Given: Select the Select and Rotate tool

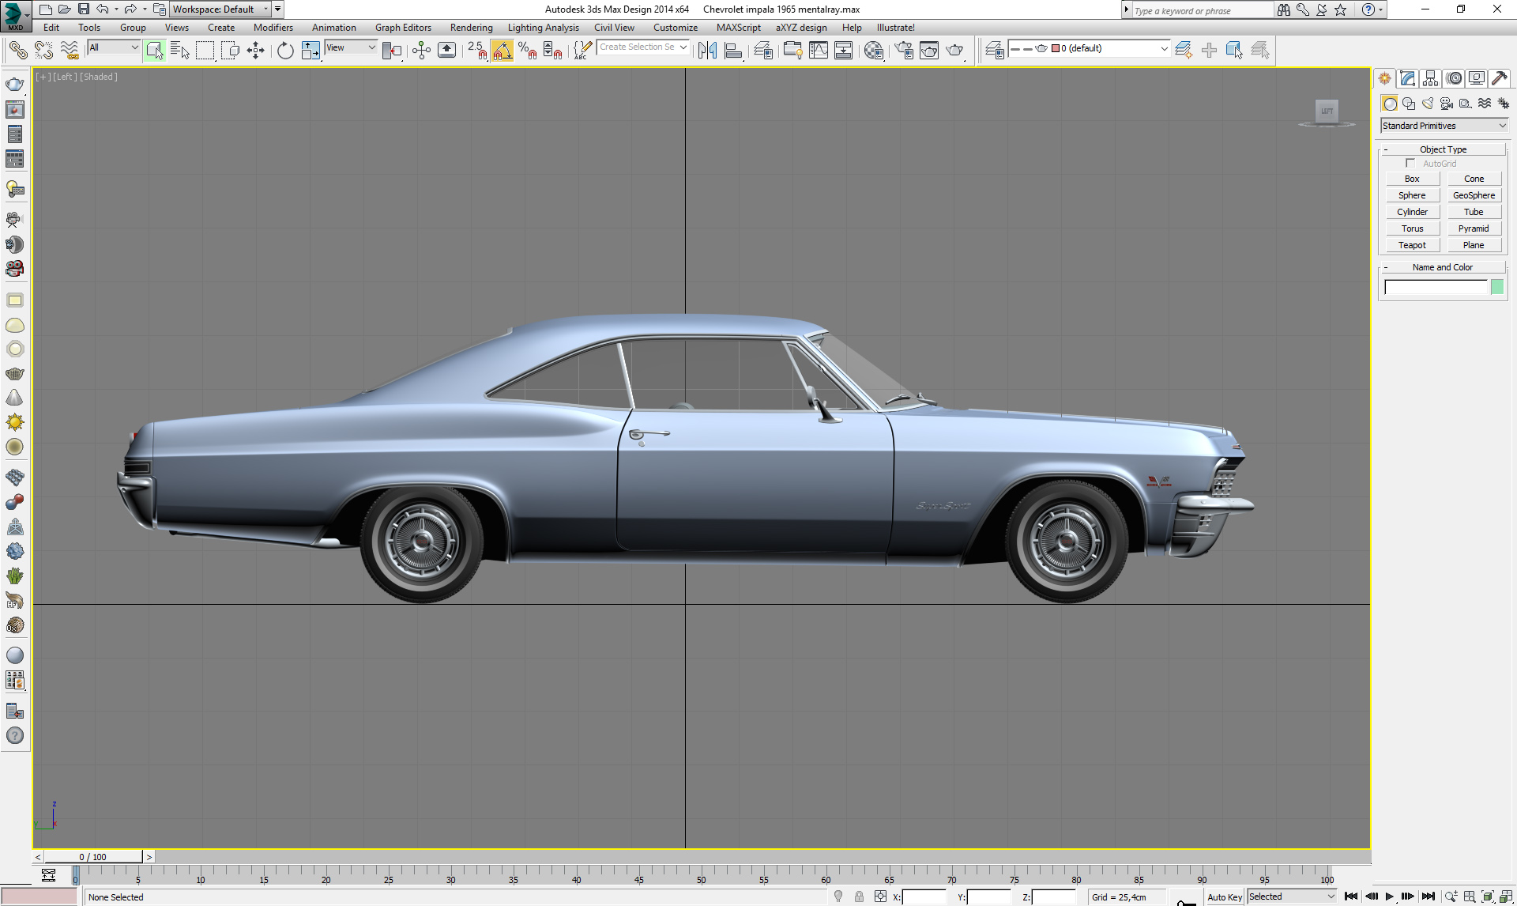Looking at the screenshot, I should click(285, 51).
